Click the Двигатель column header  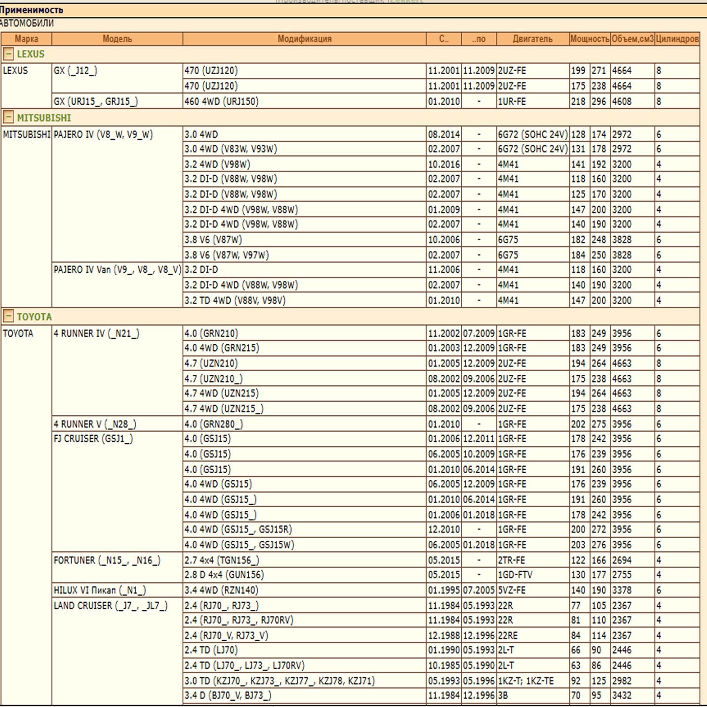point(532,39)
